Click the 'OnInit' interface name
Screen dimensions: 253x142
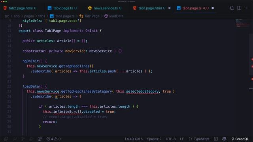(x=91, y=31)
